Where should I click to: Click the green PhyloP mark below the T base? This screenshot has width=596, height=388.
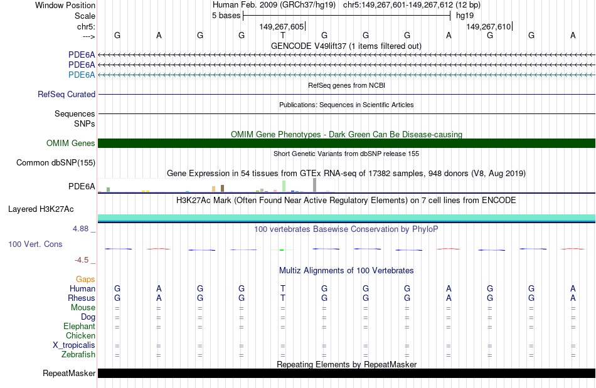coord(282,250)
